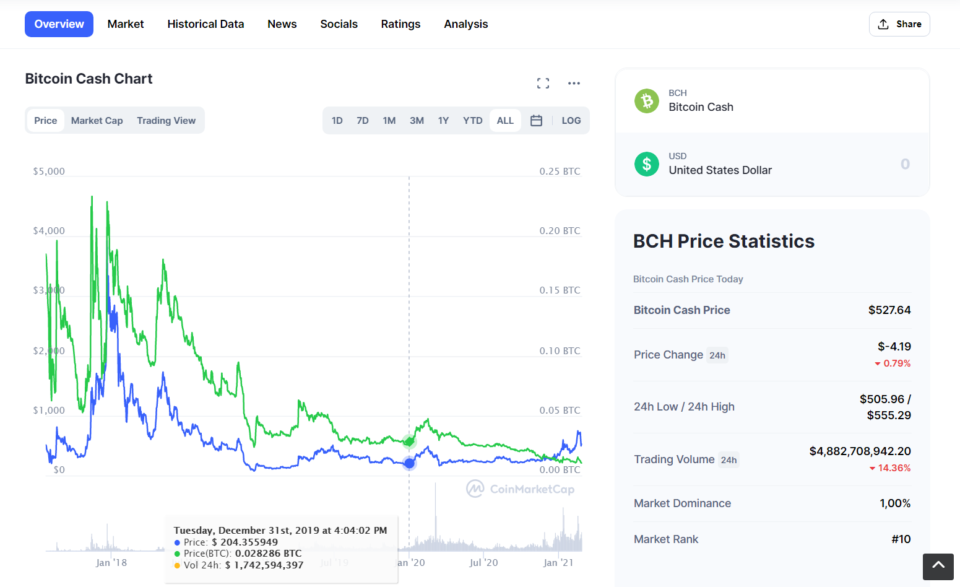Click the Market Dominance 1,00% value
960x587 pixels.
tap(895, 503)
